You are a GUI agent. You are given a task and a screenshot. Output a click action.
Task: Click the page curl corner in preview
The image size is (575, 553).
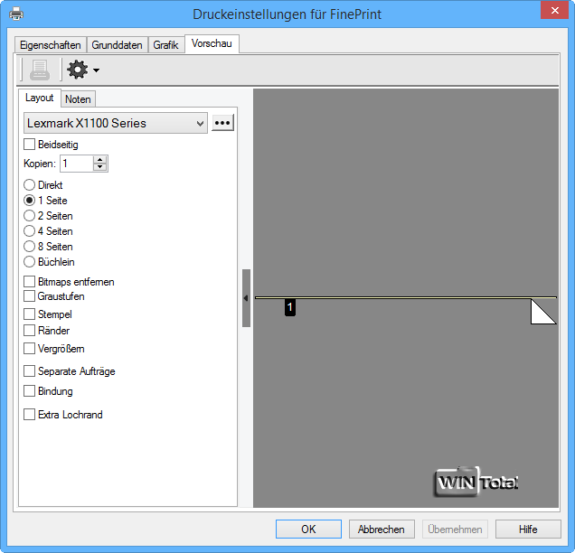click(x=543, y=312)
